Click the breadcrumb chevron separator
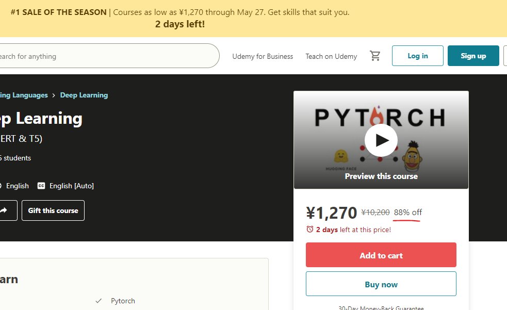Viewport: 507px width, 310px height. point(54,95)
